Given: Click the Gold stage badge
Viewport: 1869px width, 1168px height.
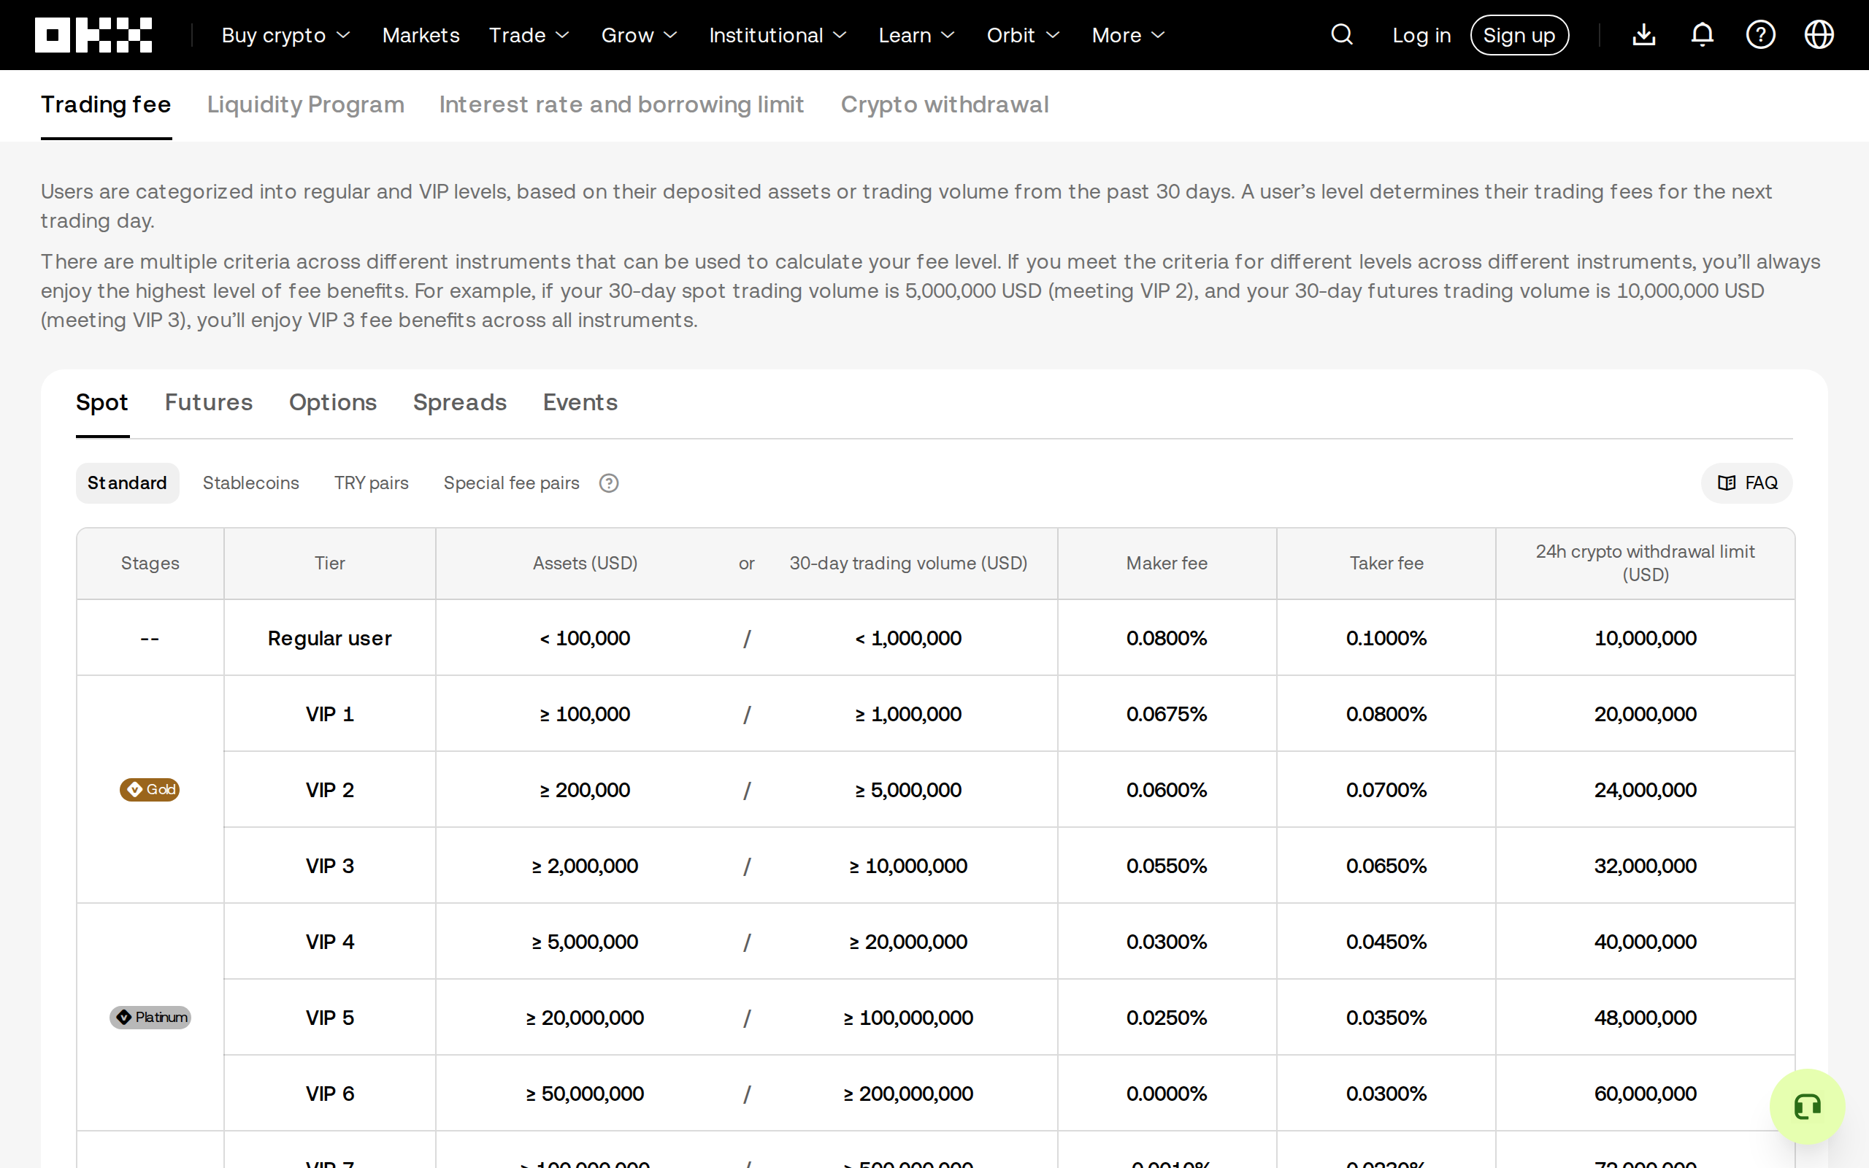Looking at the screenshot, I should pyautogui.click(x=150, y=789).
